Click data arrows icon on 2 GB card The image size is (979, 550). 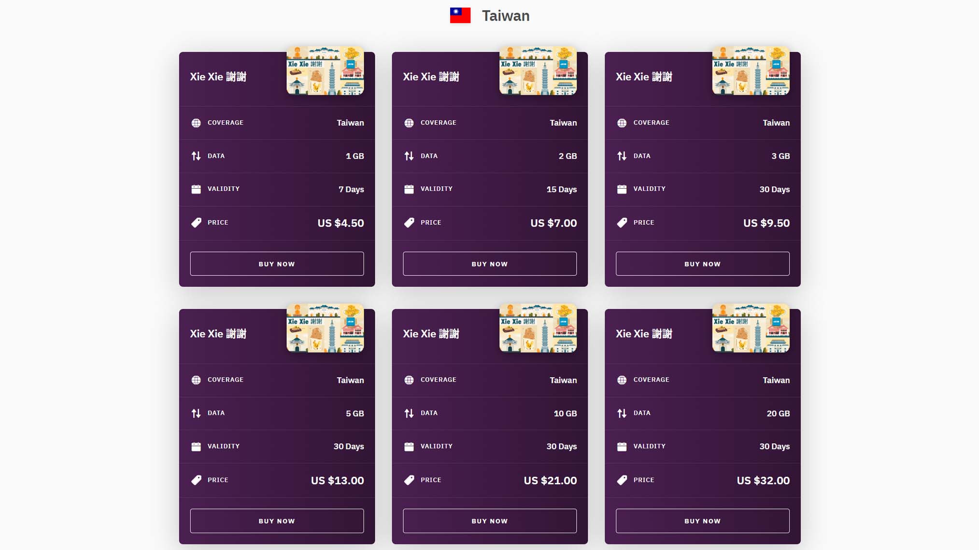tap(409, 156)
